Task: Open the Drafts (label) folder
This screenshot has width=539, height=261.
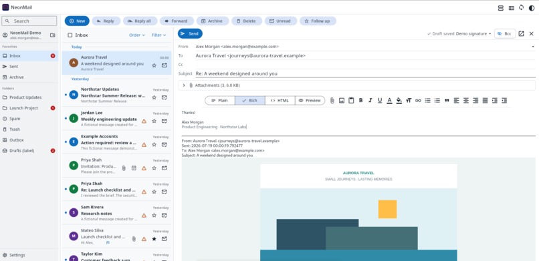Action: (29, 151)
